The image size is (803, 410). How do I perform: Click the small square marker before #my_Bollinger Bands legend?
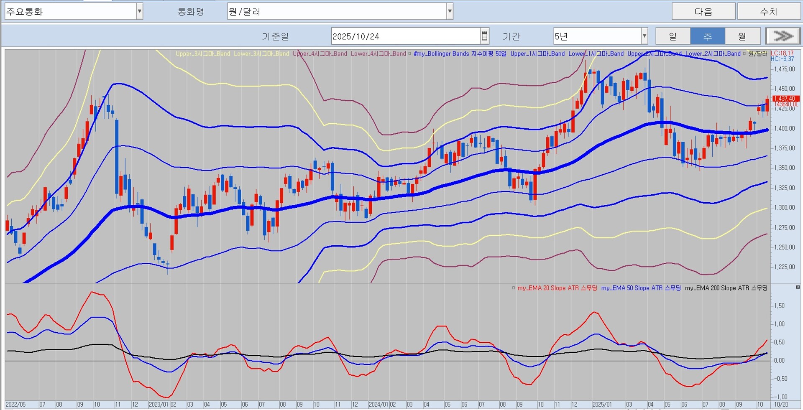pos(410,53)
